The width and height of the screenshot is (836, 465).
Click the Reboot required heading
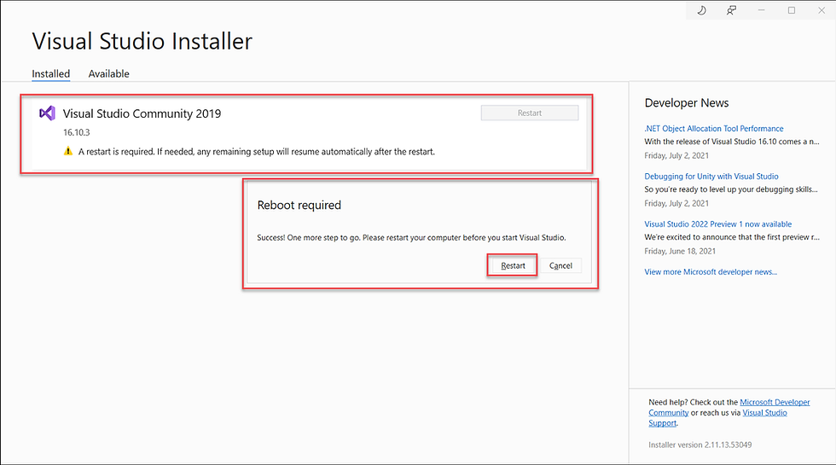(x=299, y=206)
